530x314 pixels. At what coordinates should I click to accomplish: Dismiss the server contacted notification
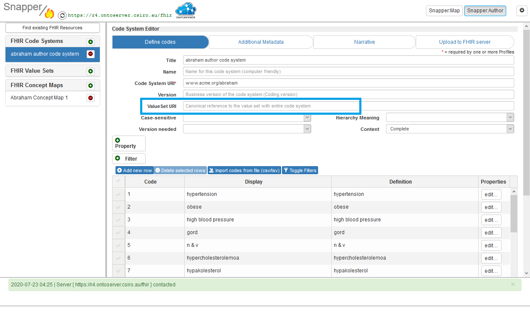513,284
